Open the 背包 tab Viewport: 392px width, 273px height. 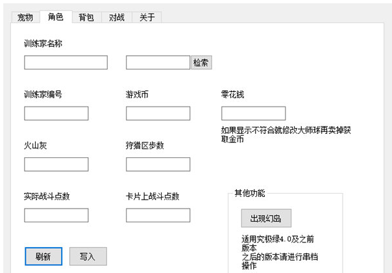coord(86,18)
